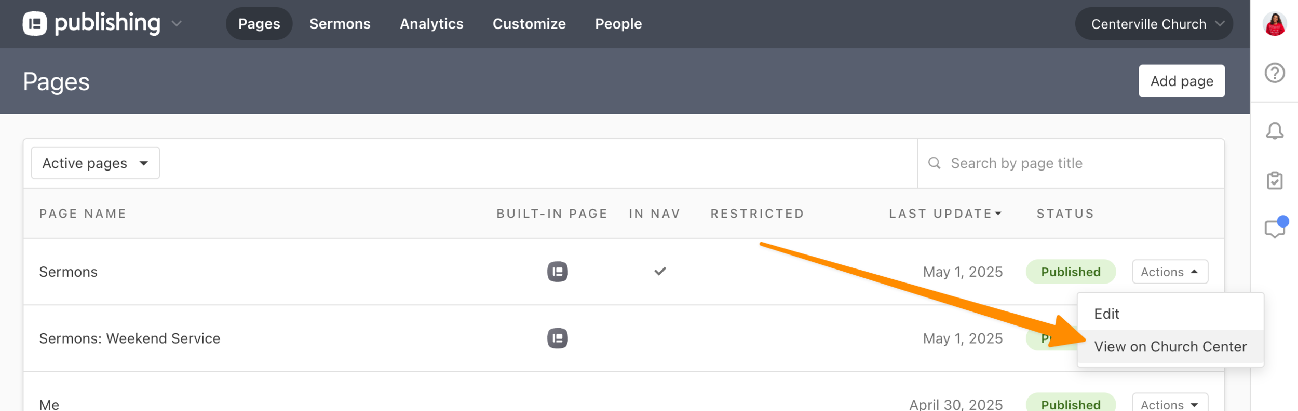Open the tasks clipboard icon

1274,180
